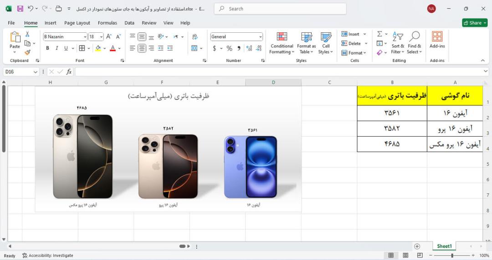This screenshot has width=492, height=260.
Task: Apply Percent Style format
Action: click(229, 48)
